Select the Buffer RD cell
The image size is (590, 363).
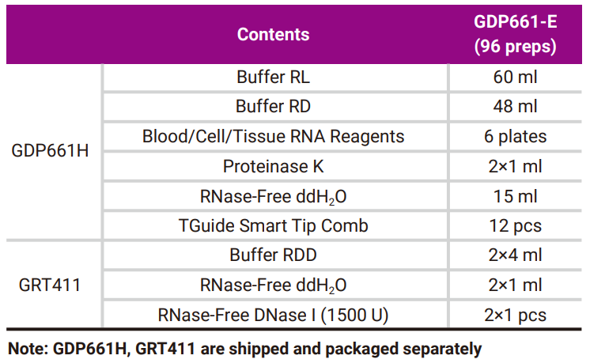coord(274,107)
